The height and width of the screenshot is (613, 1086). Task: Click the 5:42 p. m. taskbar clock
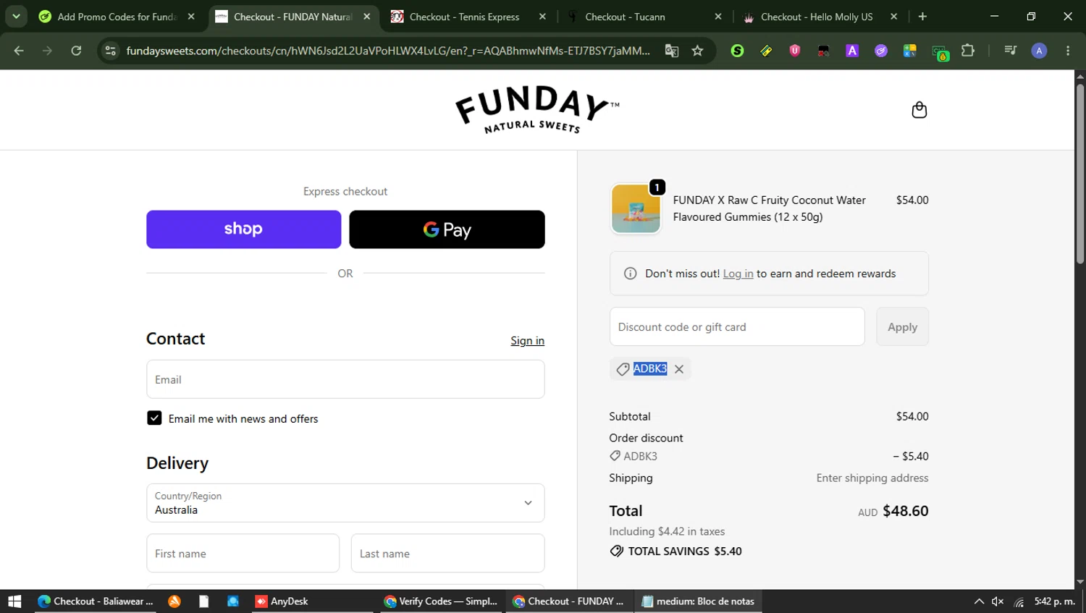pyautogui.click(x=1055, y=601)
